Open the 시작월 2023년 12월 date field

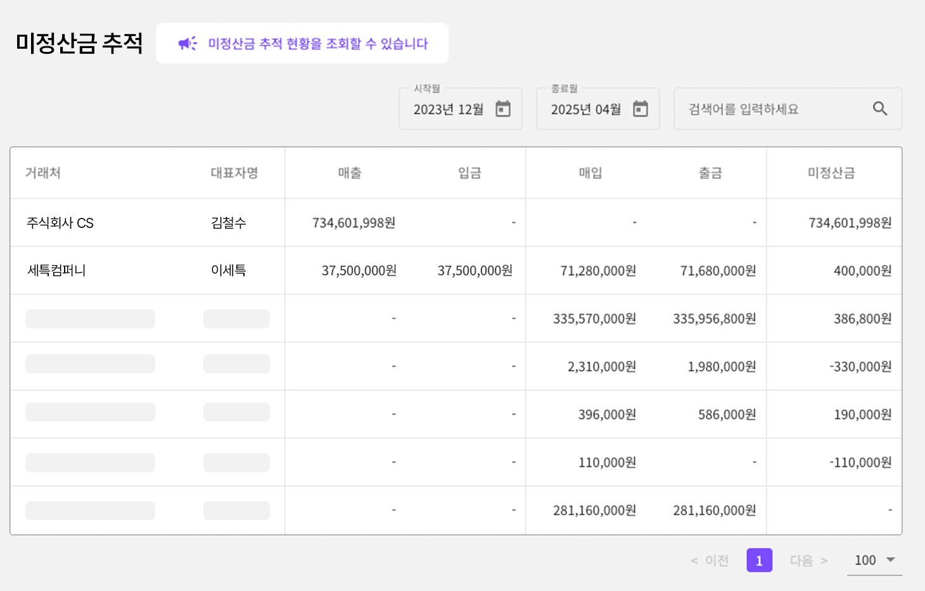click(x=449, y=109)
